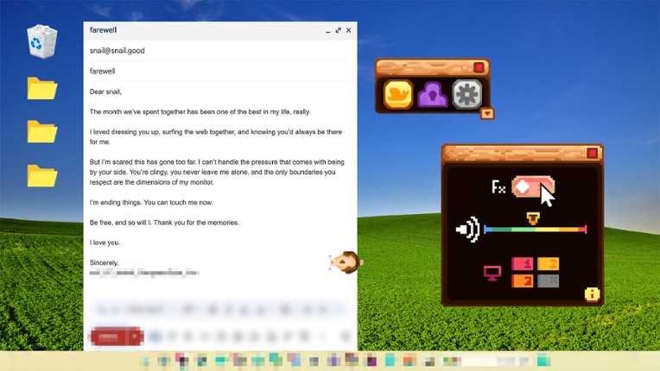The height and width of the screenshot is (371, 660).
Task: Open the first desktop folder
Action: 41,88
